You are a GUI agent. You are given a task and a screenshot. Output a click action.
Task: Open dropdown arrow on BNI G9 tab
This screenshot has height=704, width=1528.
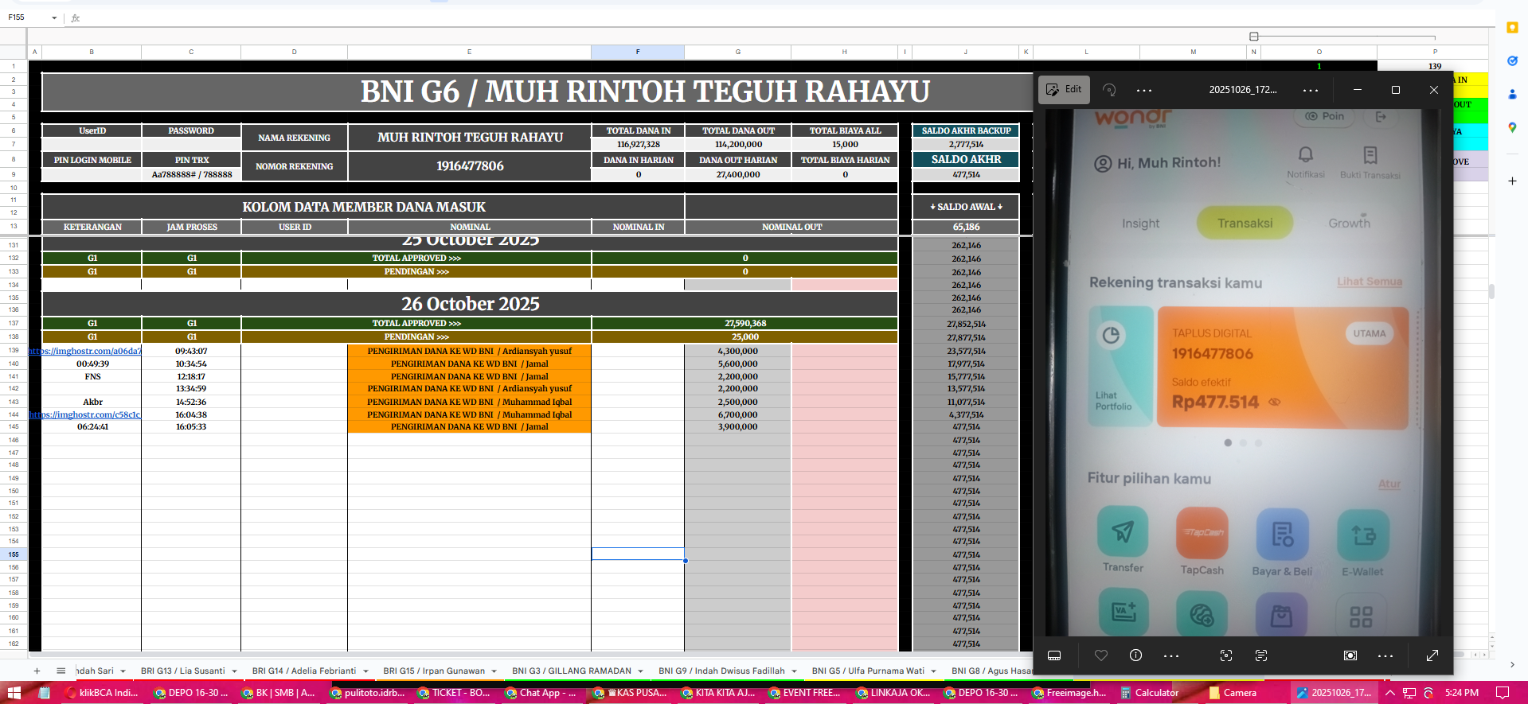click(794, 671)
